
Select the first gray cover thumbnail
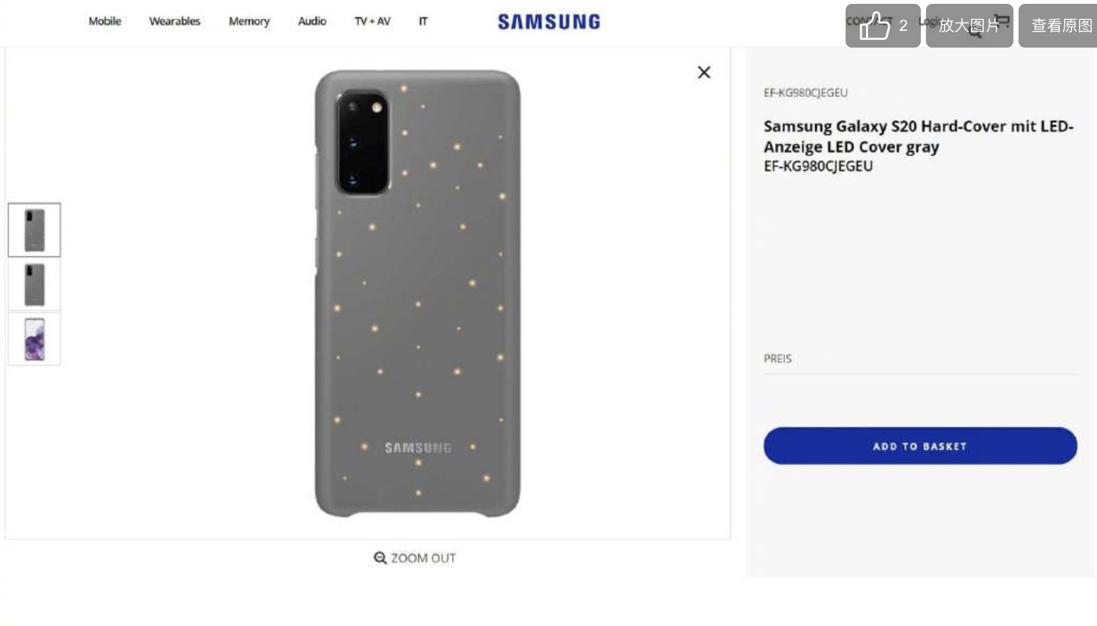tap(34, 229)
